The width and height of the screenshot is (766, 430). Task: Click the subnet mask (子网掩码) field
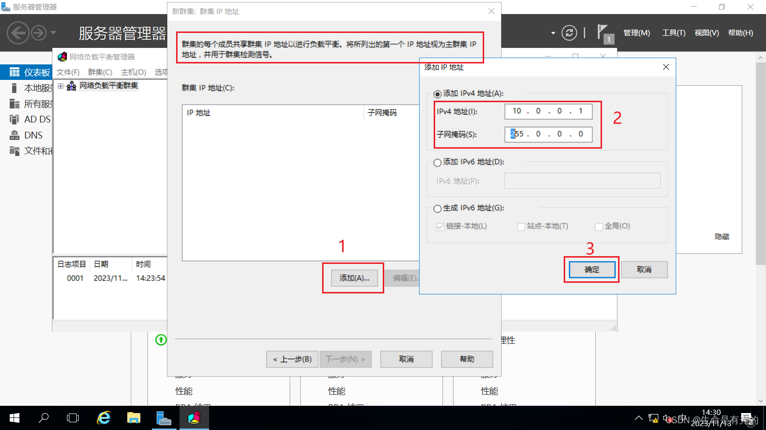click(549, 134)
